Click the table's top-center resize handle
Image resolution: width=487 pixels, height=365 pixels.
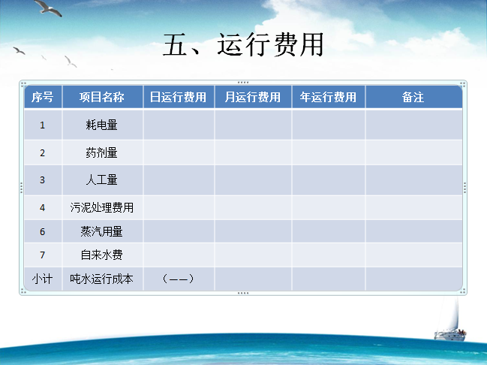click(243, 83)
